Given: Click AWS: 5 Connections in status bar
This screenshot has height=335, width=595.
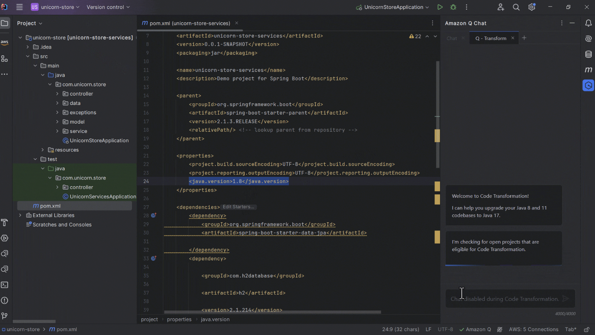Looking at the screenshot, I should (534, 329).
